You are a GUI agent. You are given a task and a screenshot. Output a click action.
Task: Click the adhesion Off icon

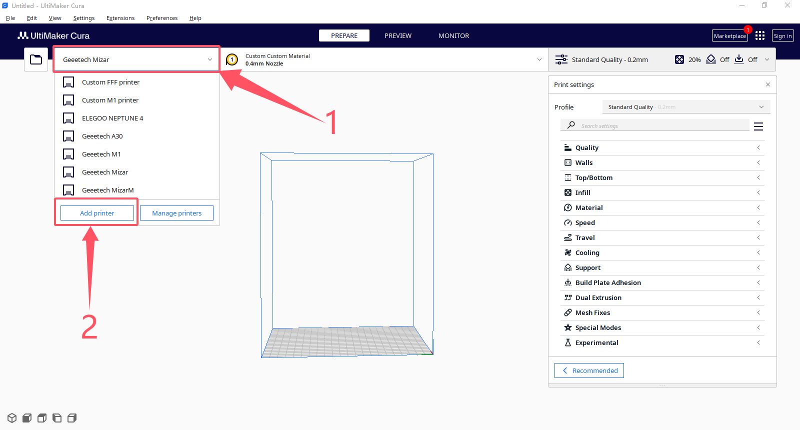click(x=739, y=59)
